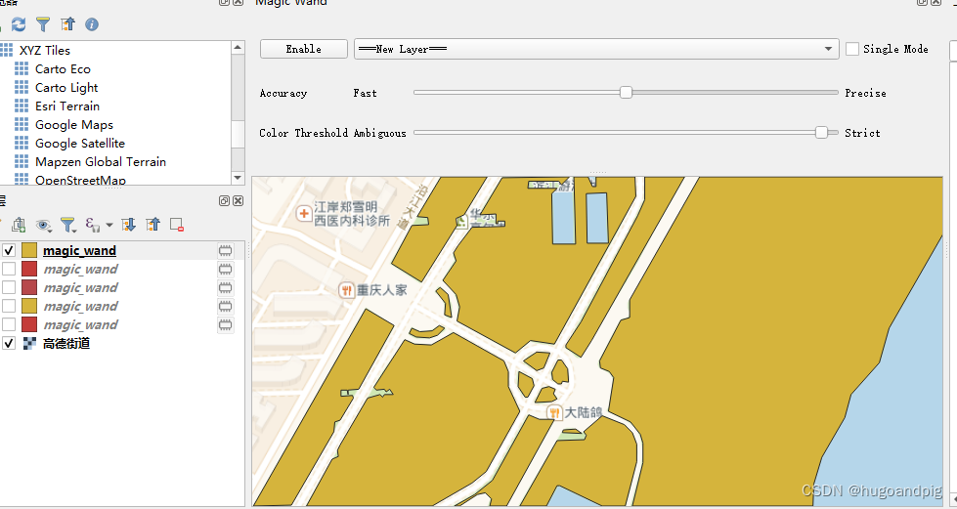Click the restaurant marker for 重庆人家
The image size is (957, 509).
coord(347,290)
